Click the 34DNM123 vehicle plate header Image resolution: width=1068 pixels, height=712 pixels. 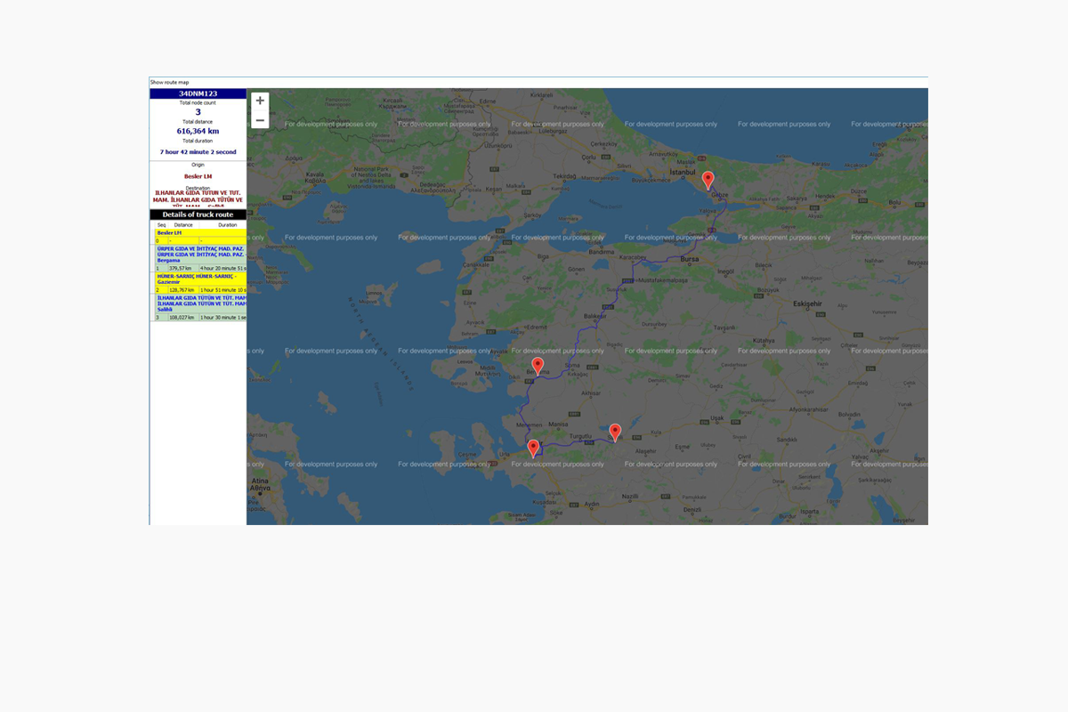(x=197, y=93)
